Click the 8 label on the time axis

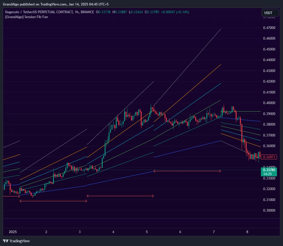247,232
